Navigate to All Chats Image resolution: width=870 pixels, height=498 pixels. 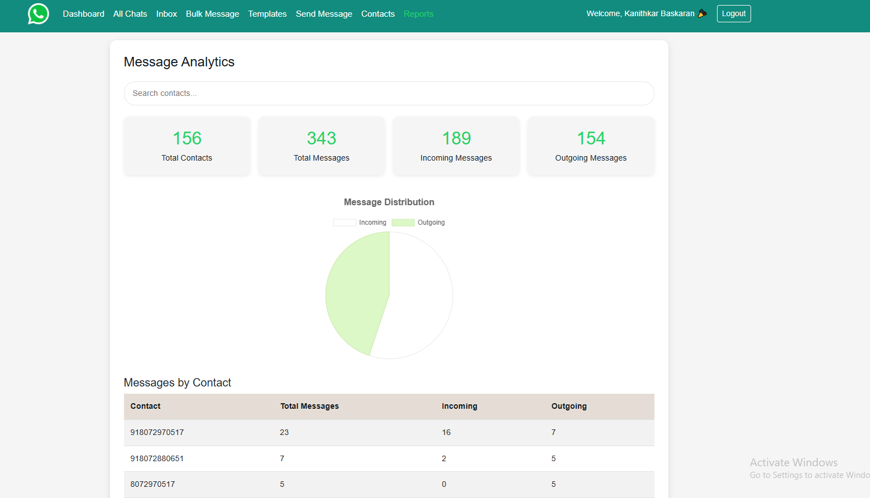point(130,13)
